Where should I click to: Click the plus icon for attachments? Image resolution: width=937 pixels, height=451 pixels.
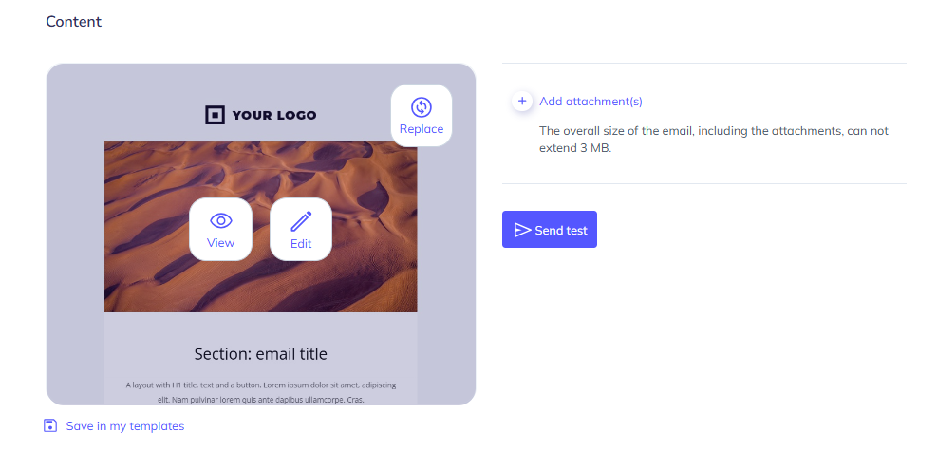(522, 102)
